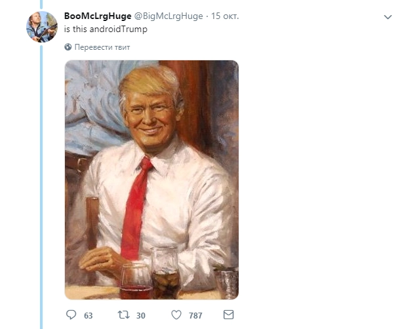417x329 pixels.
Task: Click the reply count 63
Action: [89, 316]
